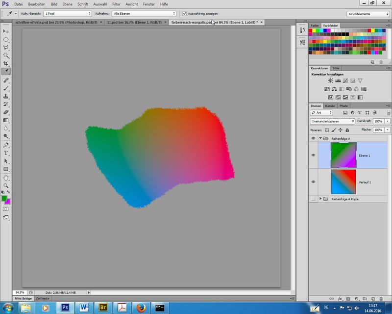The image size is (392, 314).
Task: Select the Type tool
Action: coord(6,153)
